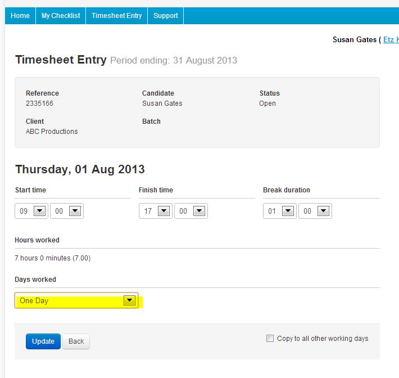Check 'Copy to all other working days'
399x378 pixels.
tap(270, 338)
